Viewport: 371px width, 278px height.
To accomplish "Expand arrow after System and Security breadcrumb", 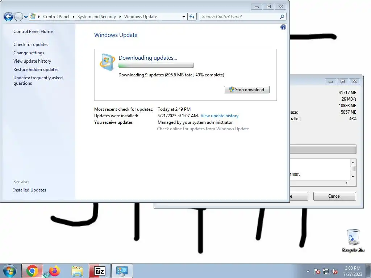I will pos(120,17).
